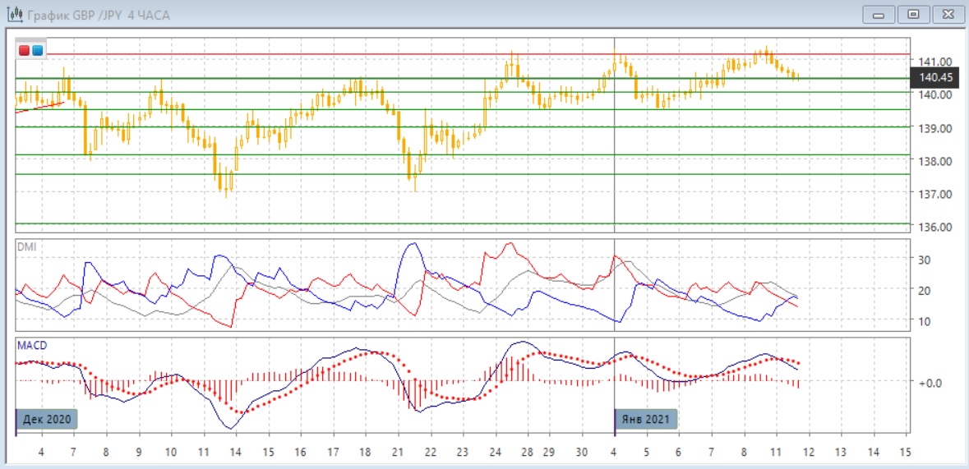969x469 pixels.
Task: Close the GBP/JPY chart window
Action: (x=946, y=14)
